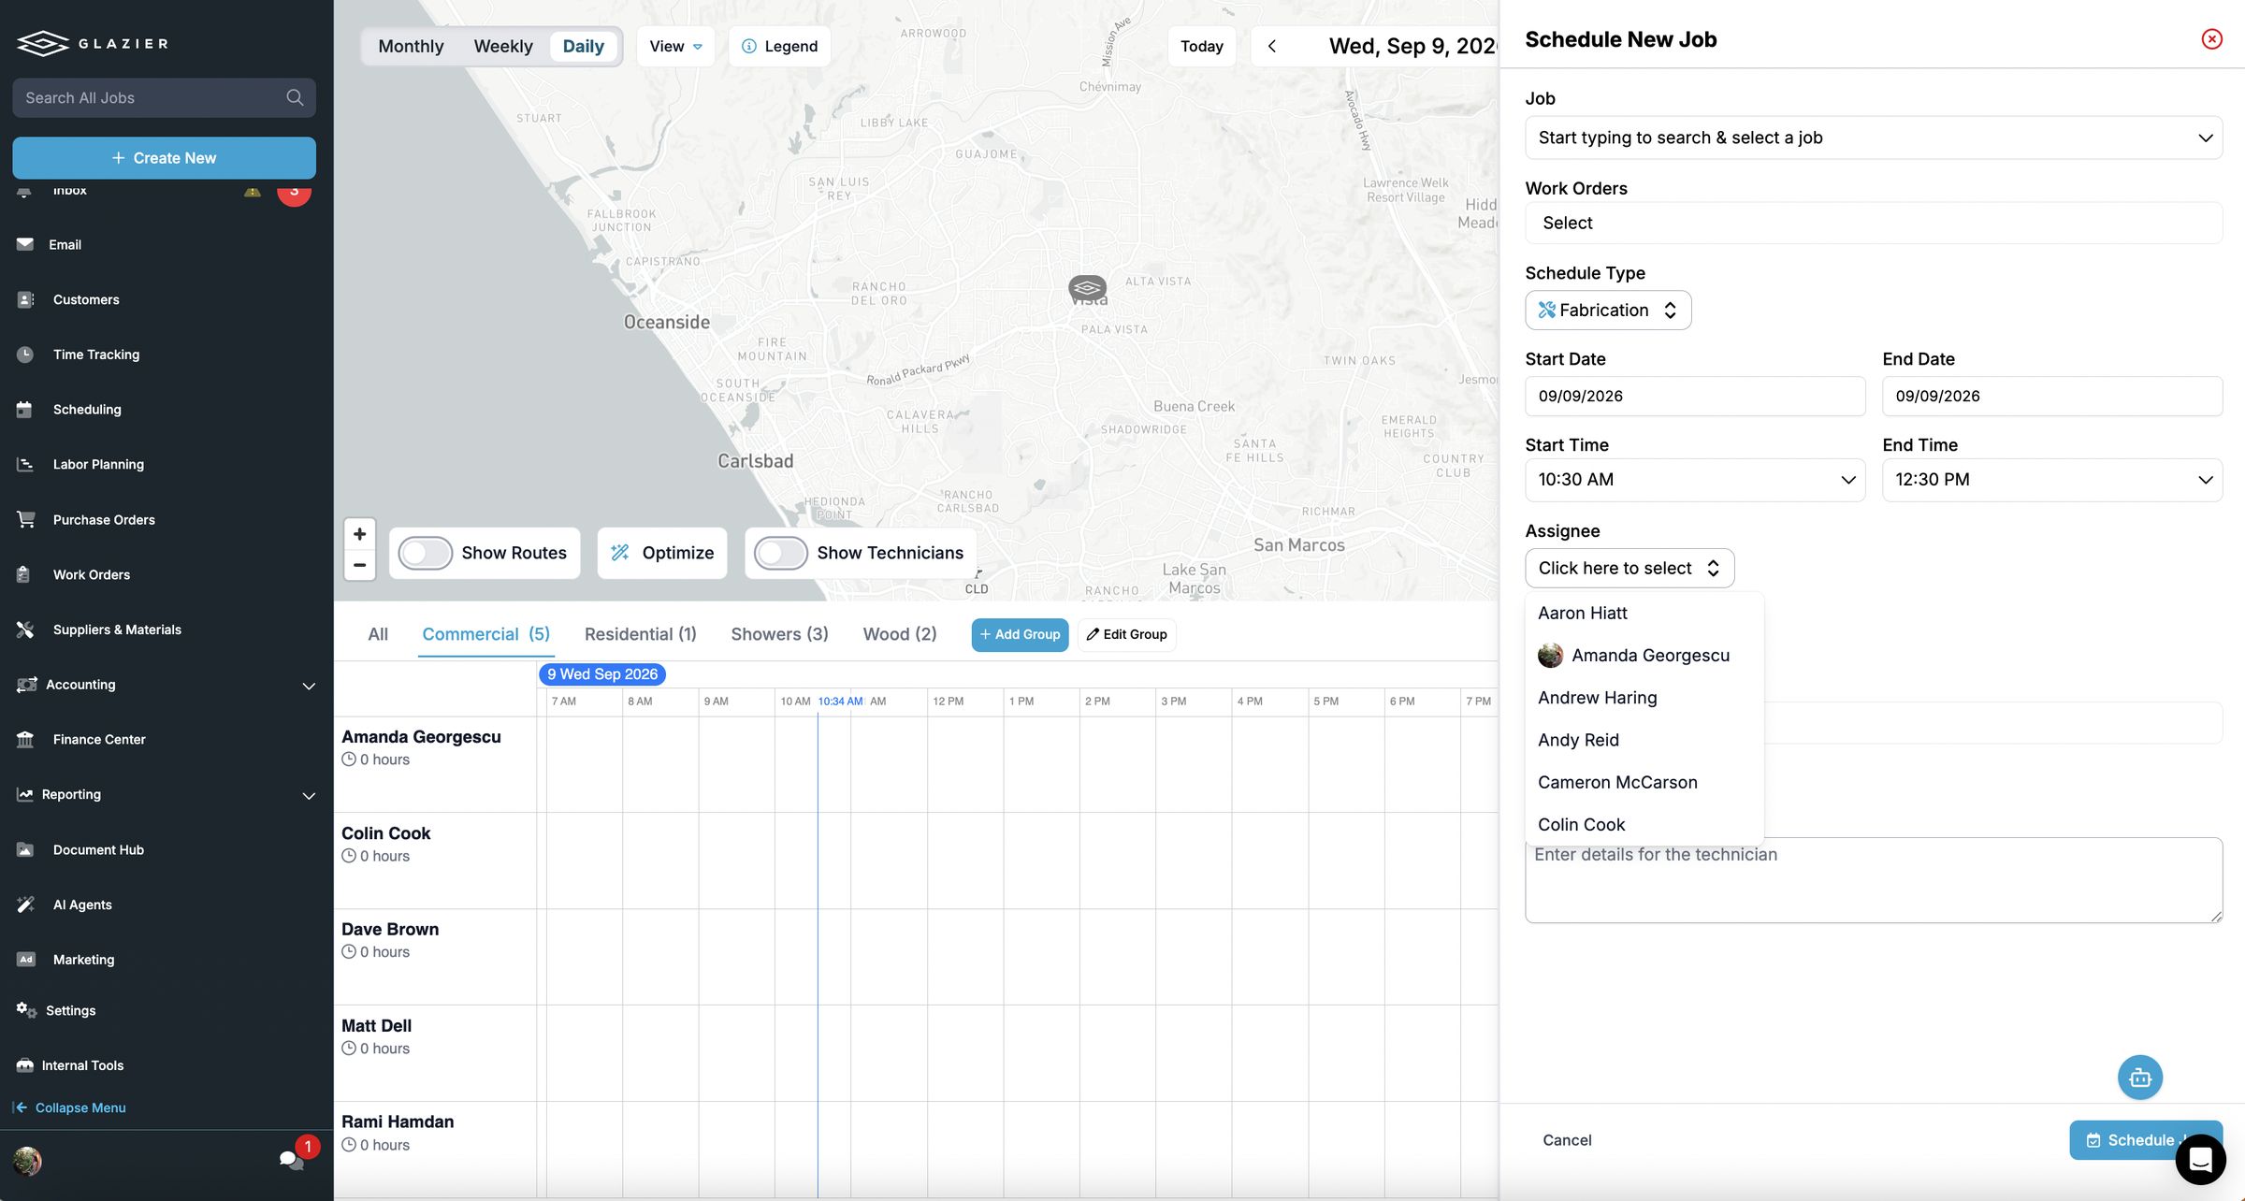This screenshot has width=2245, height=1201.
Task: Open the AI Agents wand icon
Action: (25, 904)
